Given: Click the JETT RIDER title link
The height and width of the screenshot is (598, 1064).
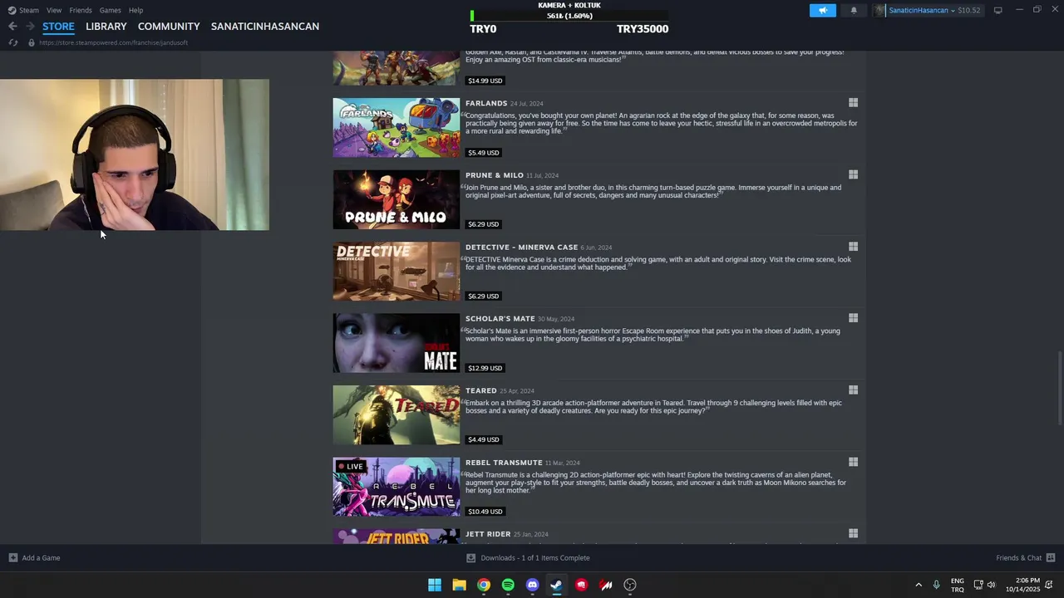Looking at the screenshot, I should 488,534.
